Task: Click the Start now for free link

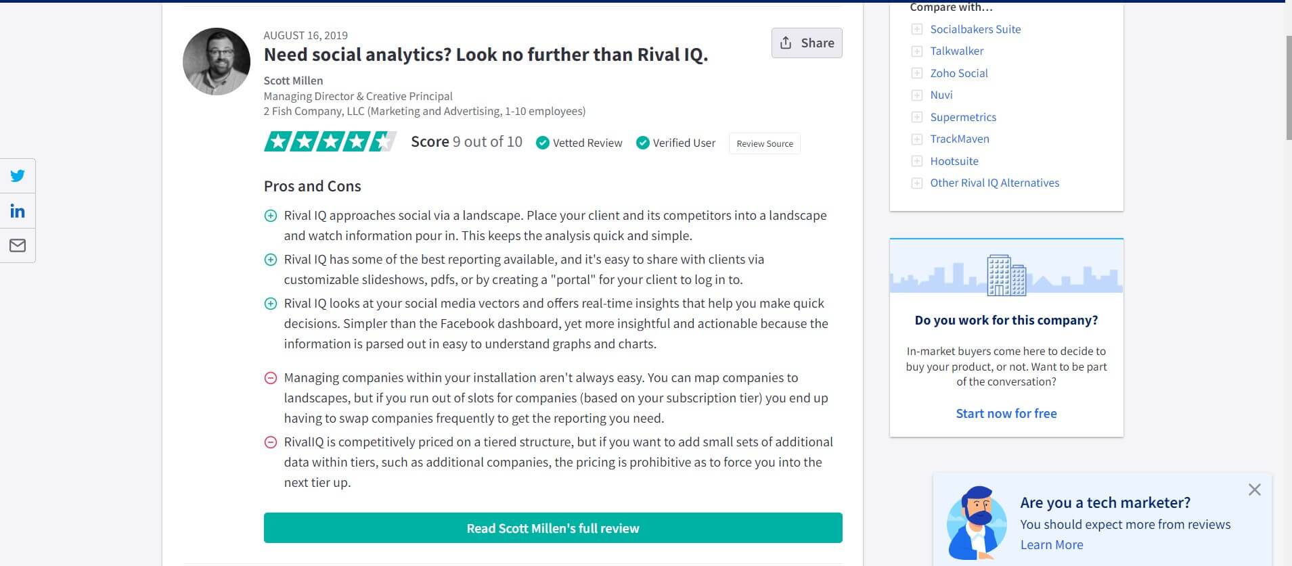Action: tap(1006, 413)
